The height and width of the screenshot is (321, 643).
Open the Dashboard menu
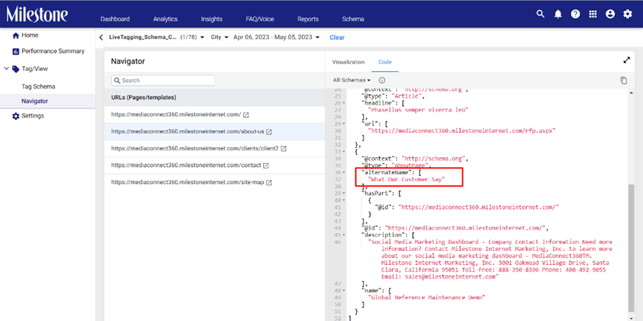(115, 19)
